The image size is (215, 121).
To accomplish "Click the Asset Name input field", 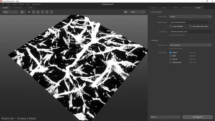I will [x=190, y=32].
